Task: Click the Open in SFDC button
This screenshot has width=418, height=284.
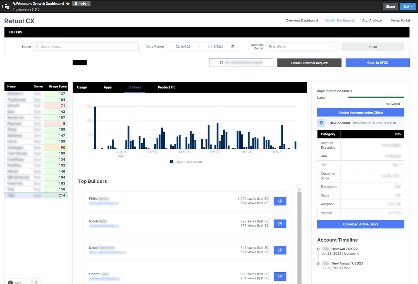Action: tap(377, 63)
